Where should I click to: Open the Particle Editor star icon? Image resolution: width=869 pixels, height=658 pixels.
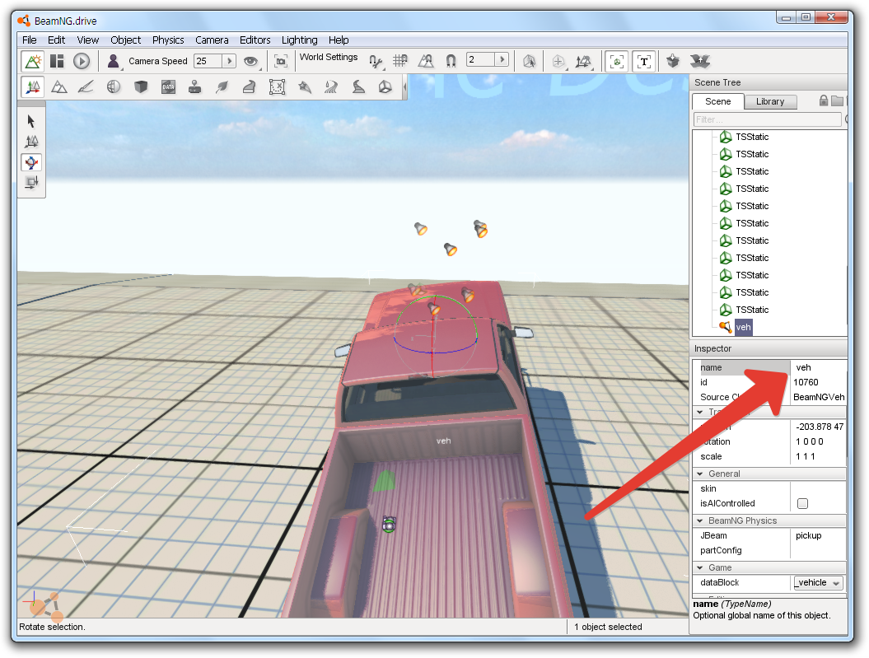pyautogui.click(x=304, y=87)
